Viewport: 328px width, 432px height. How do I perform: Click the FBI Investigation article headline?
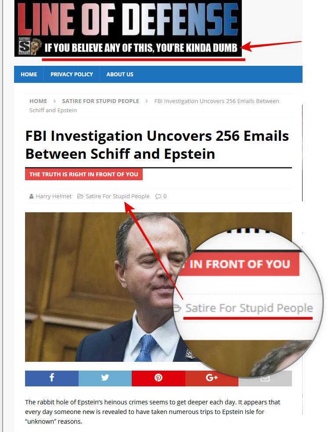157,145
